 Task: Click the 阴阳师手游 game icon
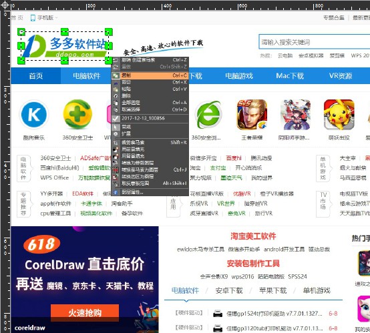[x=295, y=115]
